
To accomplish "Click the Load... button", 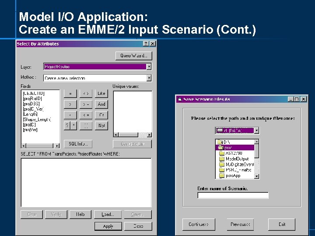I will [x=108, y=215].
